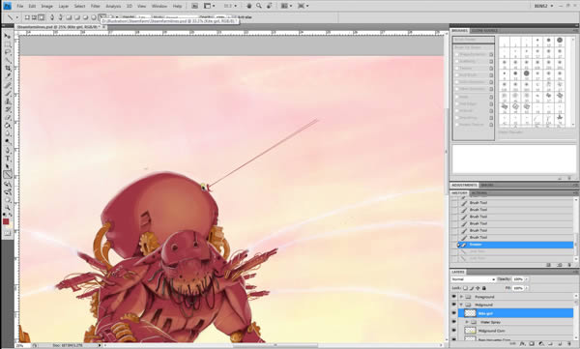Switch to the Actions tab
This screenshot has height=349, width=580.
coord(479,193)
